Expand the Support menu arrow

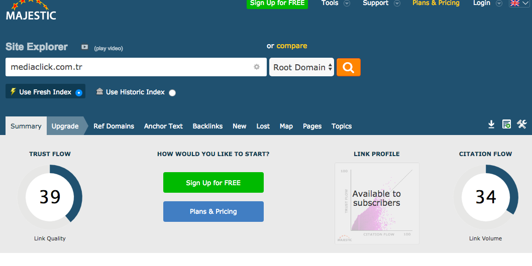[397, 4]
